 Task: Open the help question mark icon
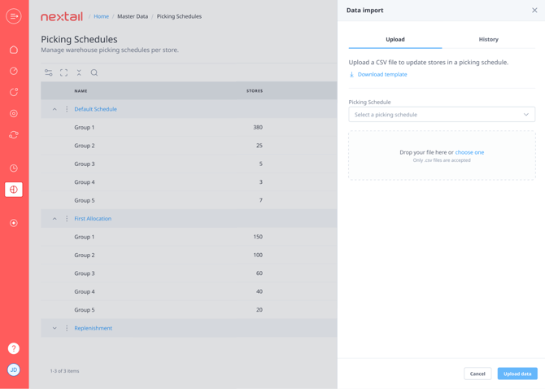14,348
